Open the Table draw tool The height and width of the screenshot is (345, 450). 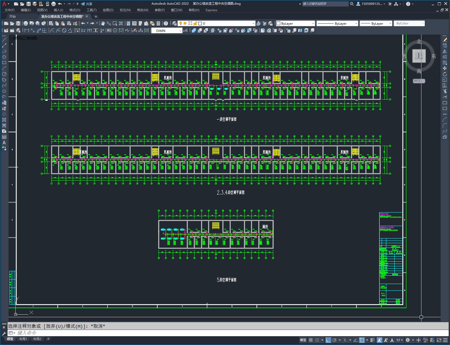coord(4,137)
